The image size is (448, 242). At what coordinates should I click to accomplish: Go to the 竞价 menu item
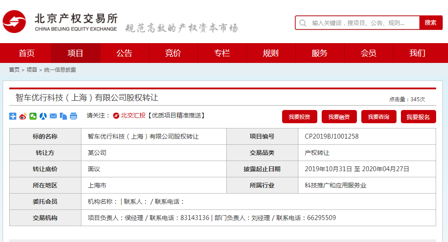pos(173,53)
